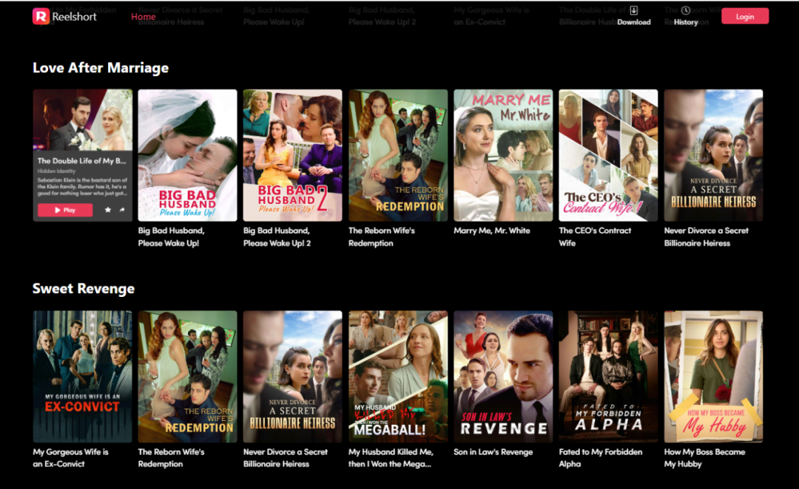Image resolution: width=799 pixels, height=489 pixels.
Task: Open the Download label in header
Action: 634,22
